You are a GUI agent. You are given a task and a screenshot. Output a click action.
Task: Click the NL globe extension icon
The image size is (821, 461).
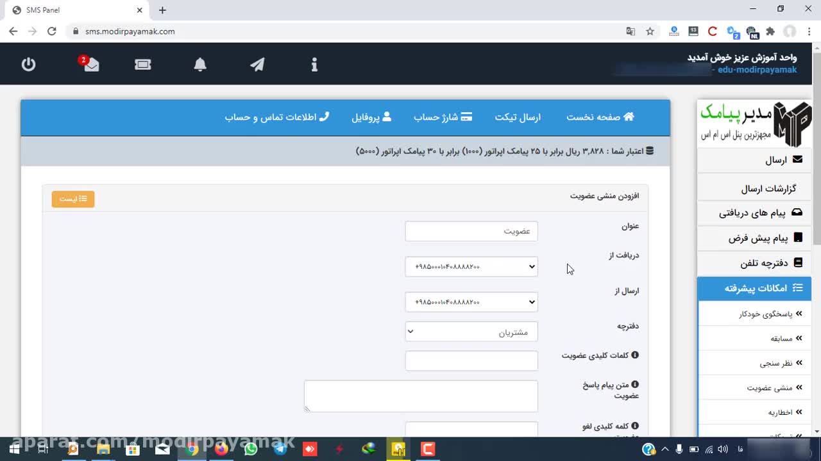coord(752,31)
